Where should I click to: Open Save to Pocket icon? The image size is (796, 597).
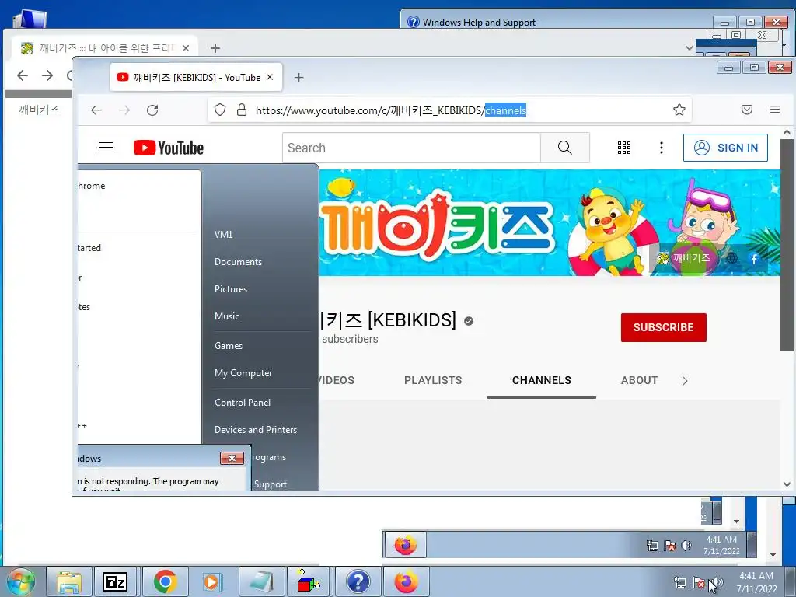(x=747, y=110)
